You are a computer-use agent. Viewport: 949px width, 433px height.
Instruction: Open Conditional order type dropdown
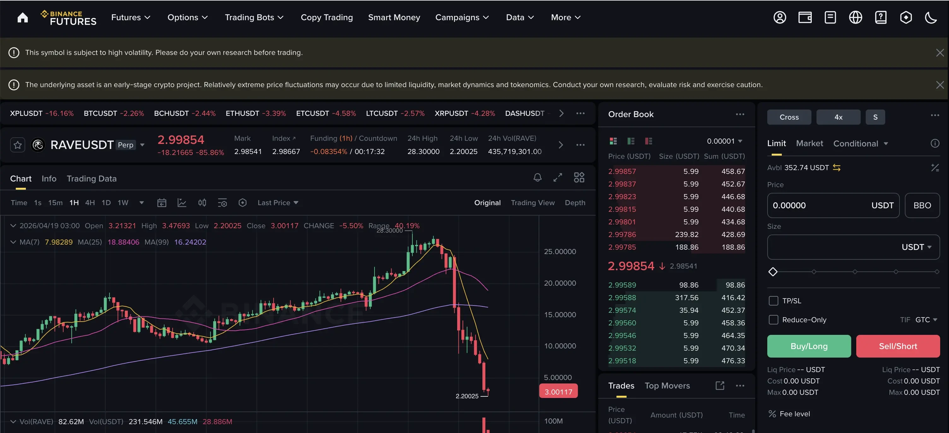pos(861,143)
